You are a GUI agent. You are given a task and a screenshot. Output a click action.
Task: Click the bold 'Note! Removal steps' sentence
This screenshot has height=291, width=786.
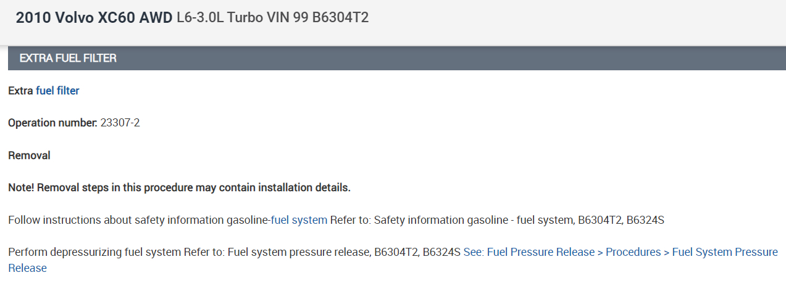(179, 187)
